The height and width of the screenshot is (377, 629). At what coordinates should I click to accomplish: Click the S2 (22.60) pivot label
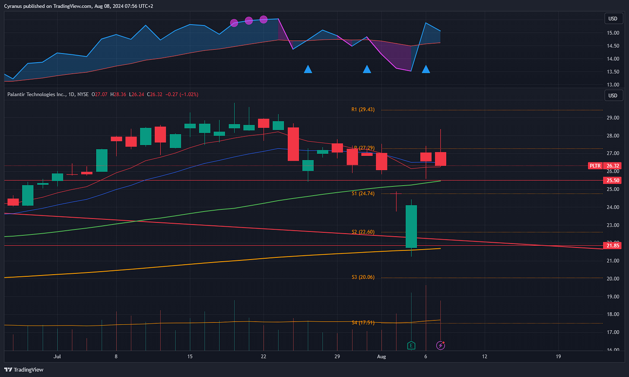pos(363,232)
